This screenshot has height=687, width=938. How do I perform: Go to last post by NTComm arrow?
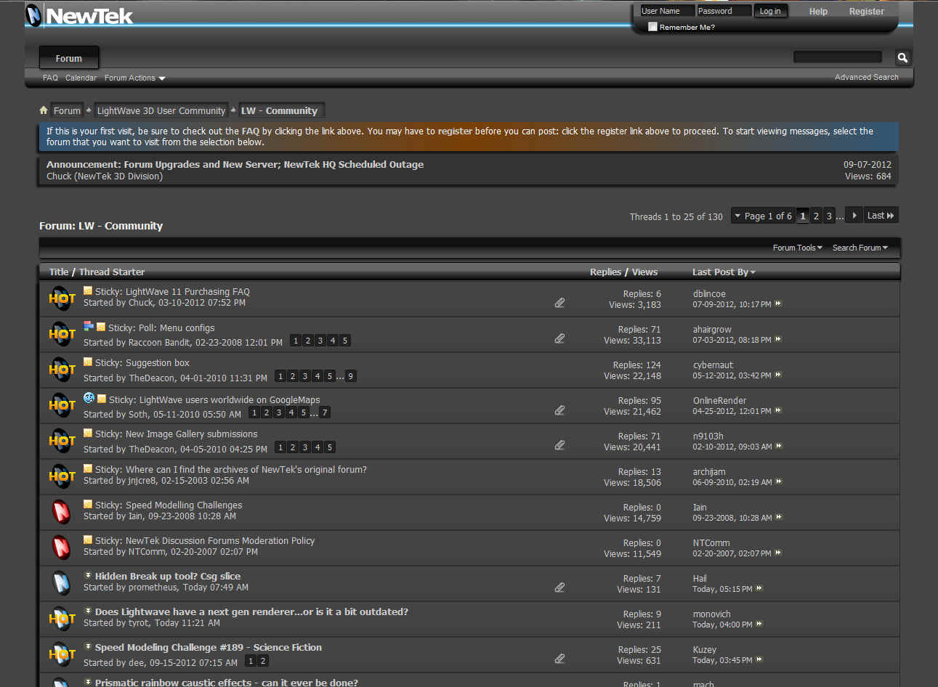click(778, 553)
